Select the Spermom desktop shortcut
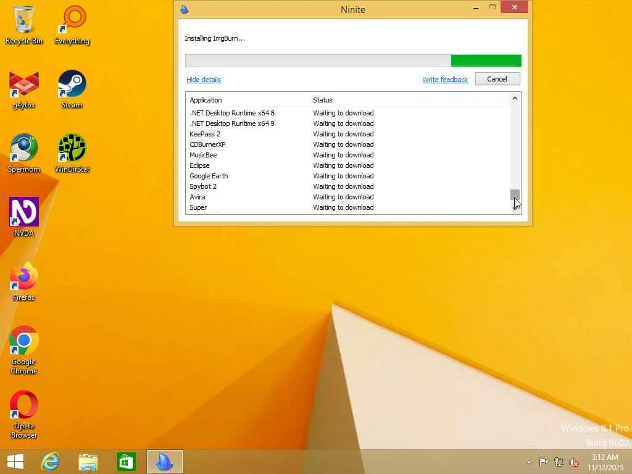Viewport: 632px width, 474px height. click(24, 154)
